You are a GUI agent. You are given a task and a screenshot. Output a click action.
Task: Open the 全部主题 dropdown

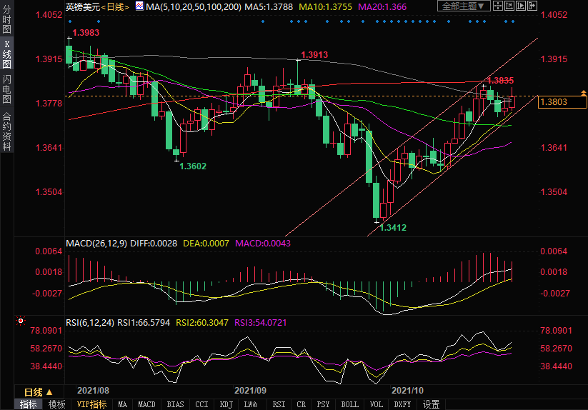tap(464, 6)
